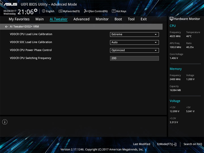Open MyFavorite(F3) list icon
204x153 pixels.
[x=60, y=11]
